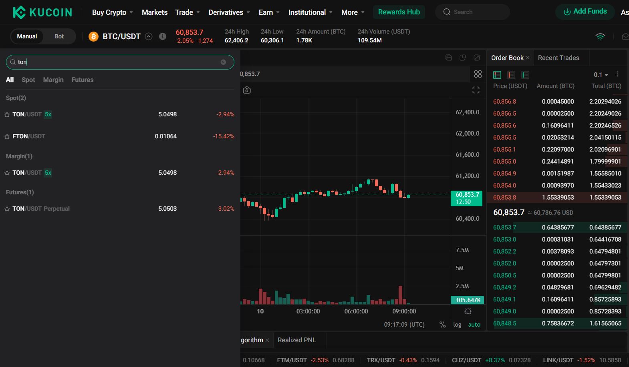Image resolution: width=629 pixels, height=367 pixels.
Task: Check the network connection wifi icon
Action: pyautogui.click(x=600, y=37)
